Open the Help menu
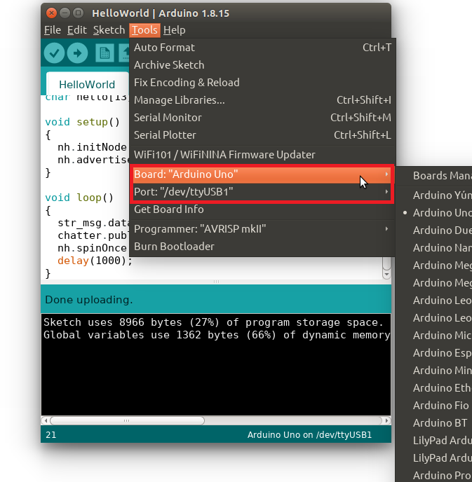Image resolution: width=472 pixels, height=482 pixels. click(174, 30)
